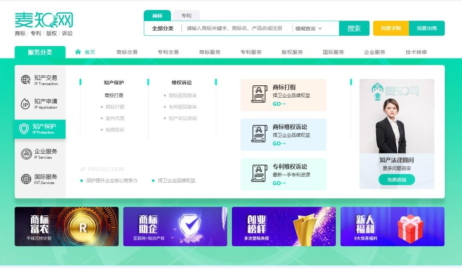Screen dimensions: 462x268
Task: Open 首页 in the navigation bar
Action: [x=90, y=52]
